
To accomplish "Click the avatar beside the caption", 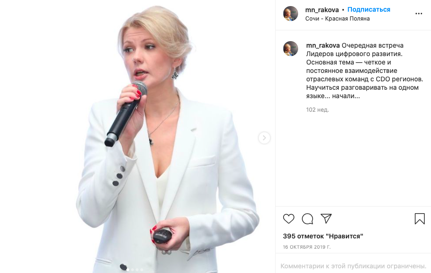I will tap(291, 49).
